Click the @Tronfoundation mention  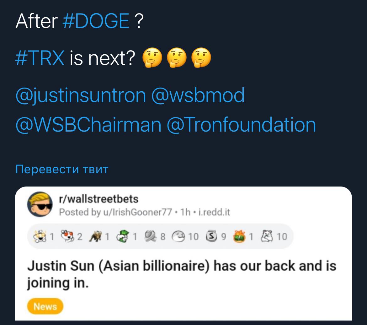click(242, 125)
